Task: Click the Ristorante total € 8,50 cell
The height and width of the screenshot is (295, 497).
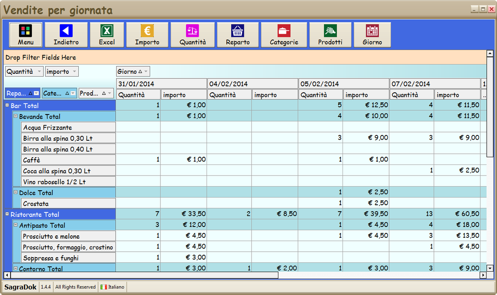Action: tap(275, 213)
